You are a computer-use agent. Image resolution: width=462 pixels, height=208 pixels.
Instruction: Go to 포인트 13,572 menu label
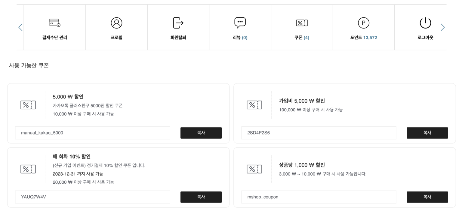363,38
